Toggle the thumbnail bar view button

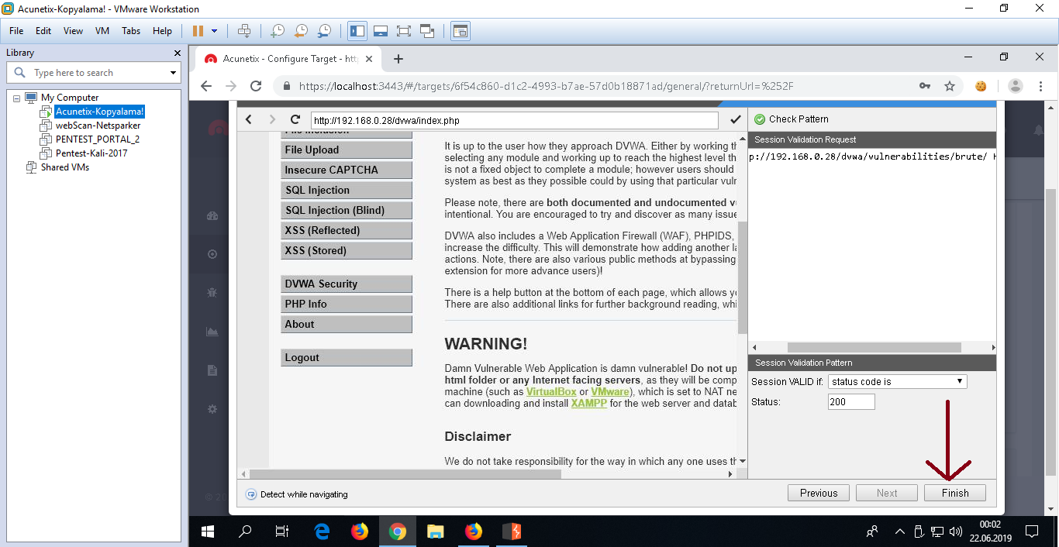point(381,31)
